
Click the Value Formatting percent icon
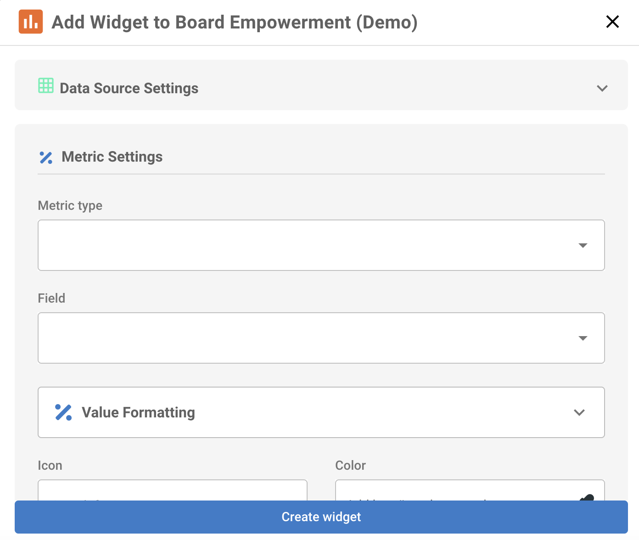pyautogui.click(x=63, y=412)
